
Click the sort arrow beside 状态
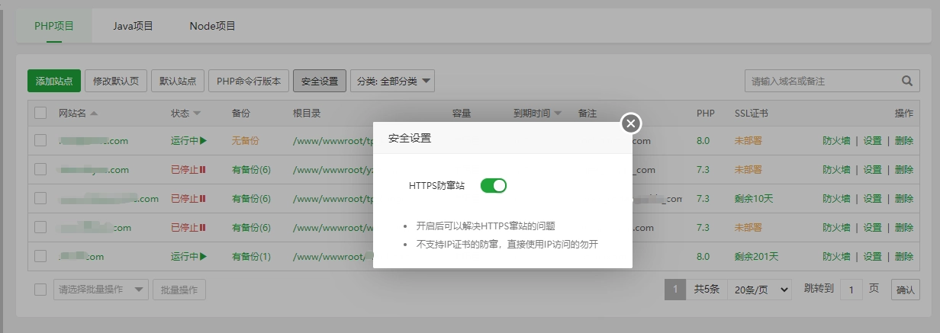tap(197, 114)
